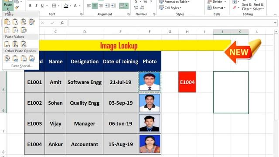Choose Paste Formatting option icon
Image resolution: width=279 pixels, height=157 pixels.
(x=7, y=58)
